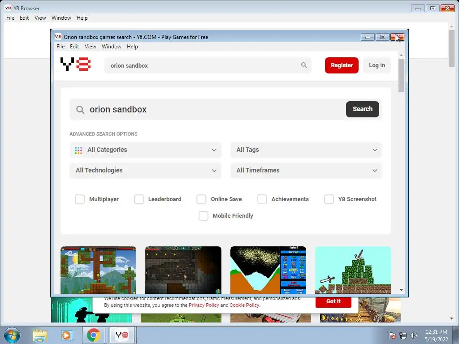The image size is (459, 344).
Task: Open Edit menu of the back Y8 Browser window
Action: click(x=24, y=18)
